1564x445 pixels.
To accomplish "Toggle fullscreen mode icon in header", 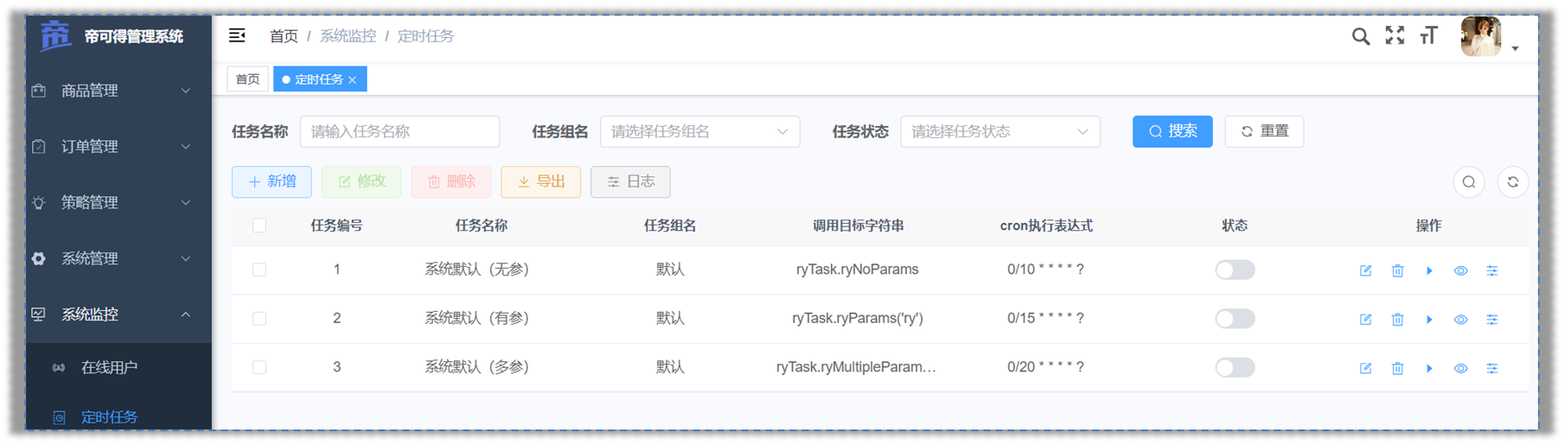I will (x=1395, y=35).
